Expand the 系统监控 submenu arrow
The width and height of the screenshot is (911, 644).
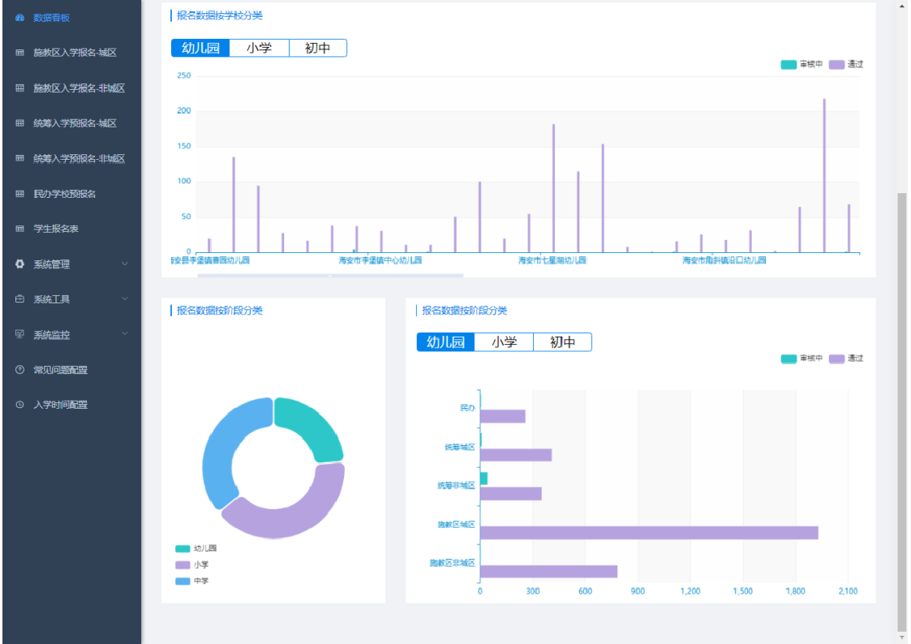(124, 334)
